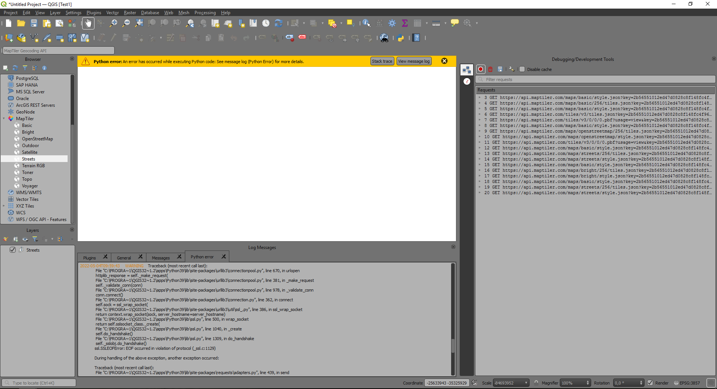717x389 pixels.
Task: Select the Measure Line tool
Action: (x=436, y=23)
